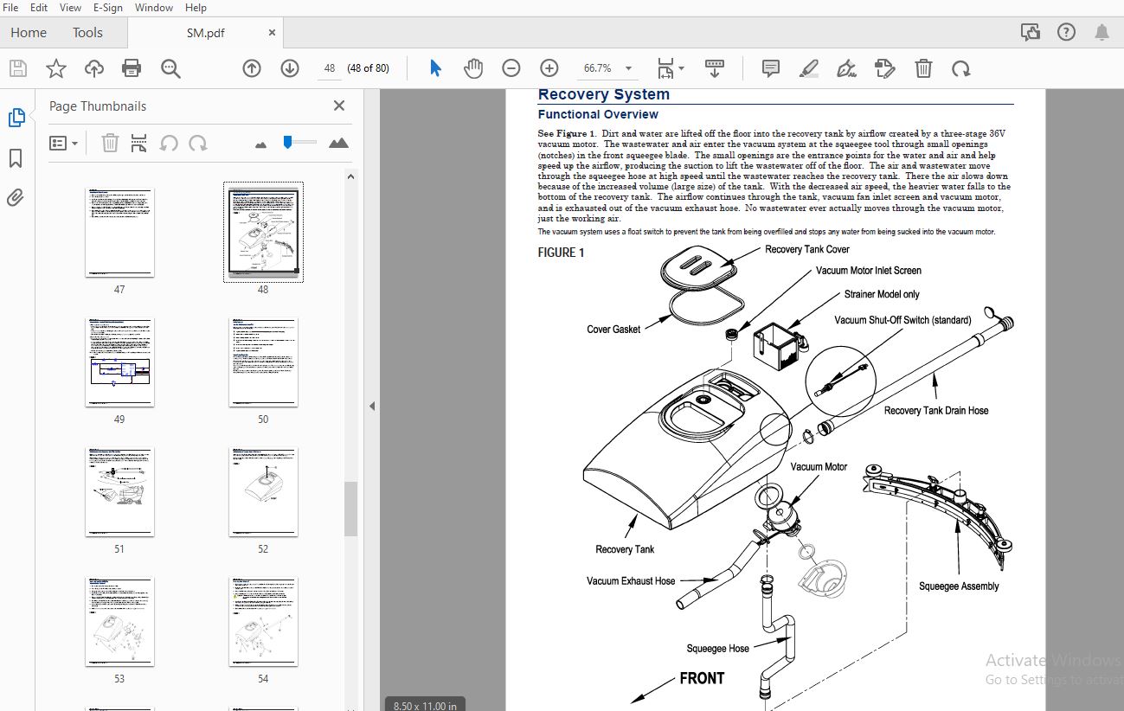Close the Page Thumbnails panel
Image resolution: width=1124 pixels, height=711 pixels.
pos(339,106)
